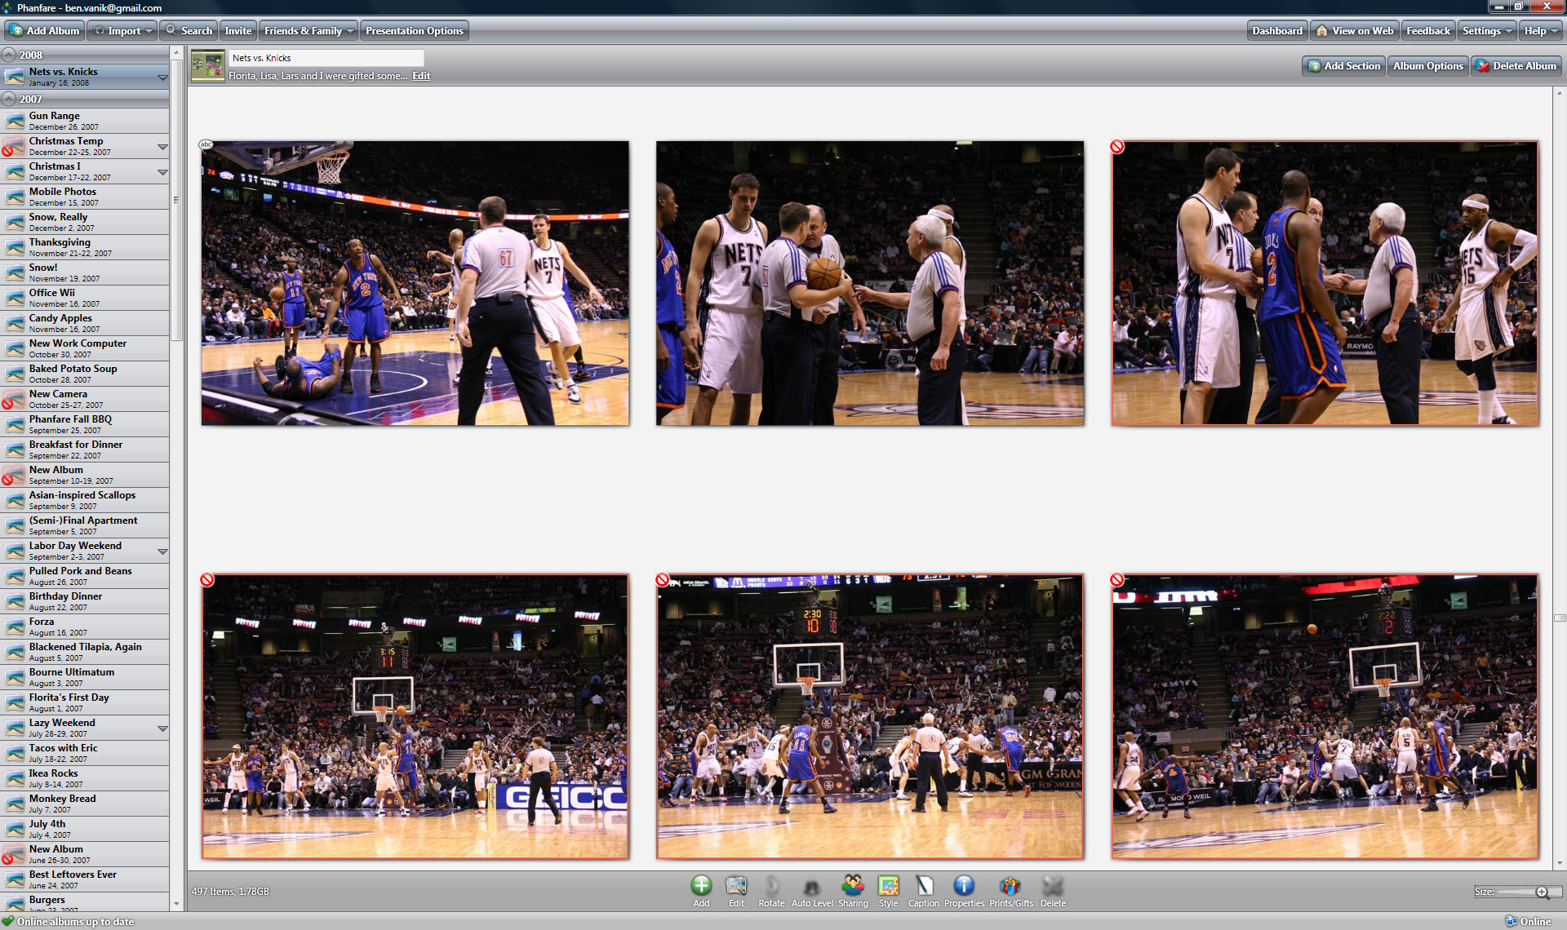Click the Sharing icon
Viewport: 1567px width, 930px height.
(x=853, y=887)
